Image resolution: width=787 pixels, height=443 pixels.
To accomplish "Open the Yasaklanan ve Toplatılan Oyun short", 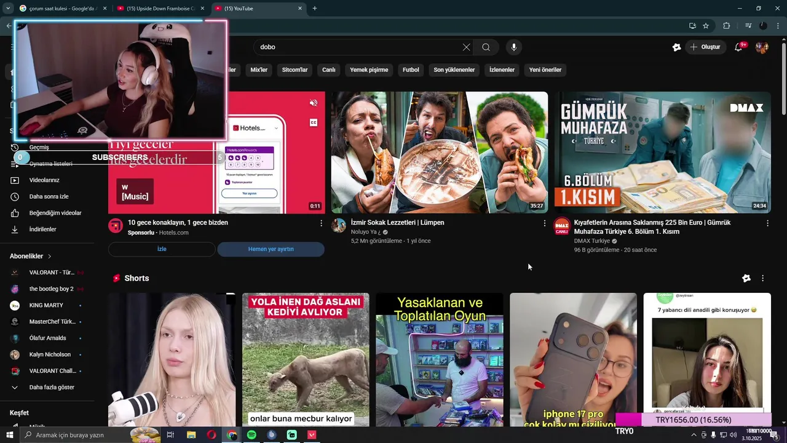I will pyautogui.click(x=440, y=360).
